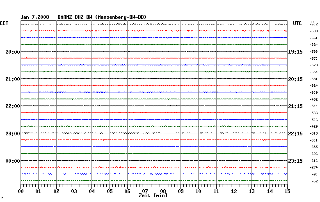This screenshot has width=320, height=202.
Task: Click the DC offset value '-90'
Action: pyautogui.click(x=315, y=174)
